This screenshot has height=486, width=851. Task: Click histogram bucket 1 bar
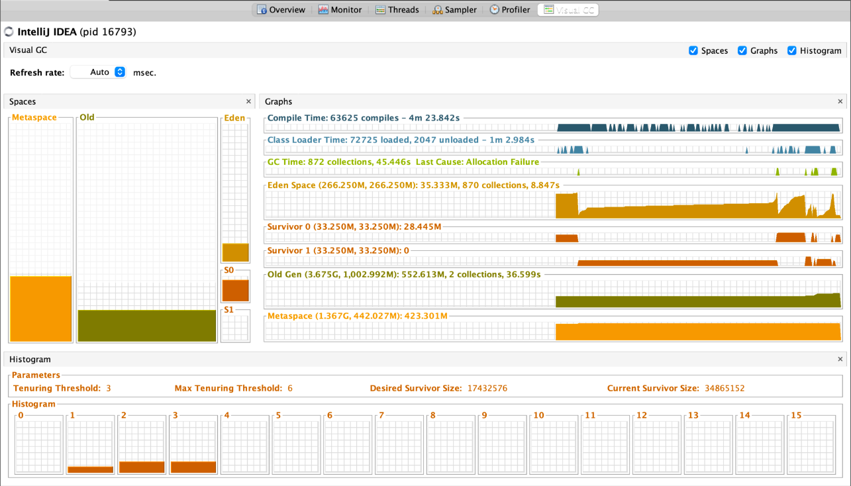[91, 469]
